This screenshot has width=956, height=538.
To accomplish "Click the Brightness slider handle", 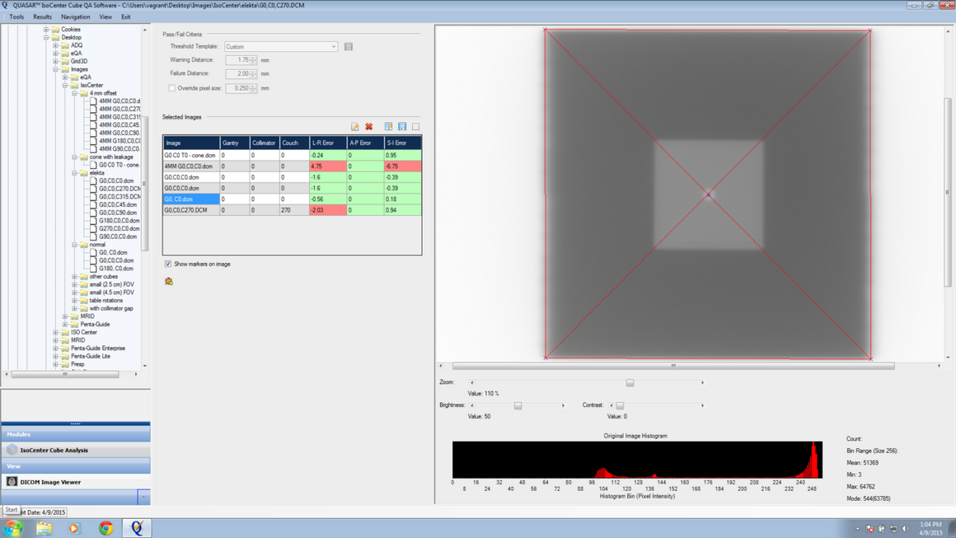I will coord(518,405).
